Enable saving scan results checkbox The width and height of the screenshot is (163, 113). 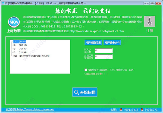[86, 70]
